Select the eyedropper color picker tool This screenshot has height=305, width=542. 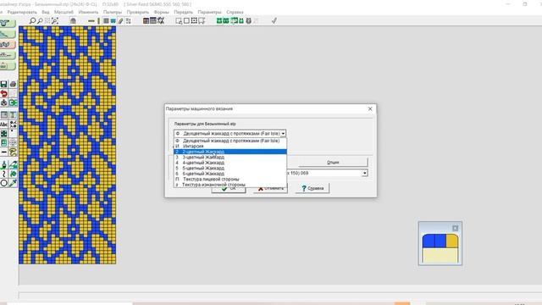[x=13, y=183]
